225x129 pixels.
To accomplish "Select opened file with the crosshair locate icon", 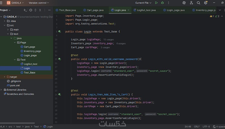I will click(x=31, y=10).
